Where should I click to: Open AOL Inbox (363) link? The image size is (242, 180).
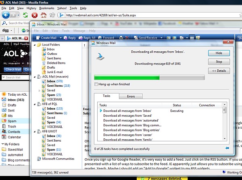pos(13,100)
